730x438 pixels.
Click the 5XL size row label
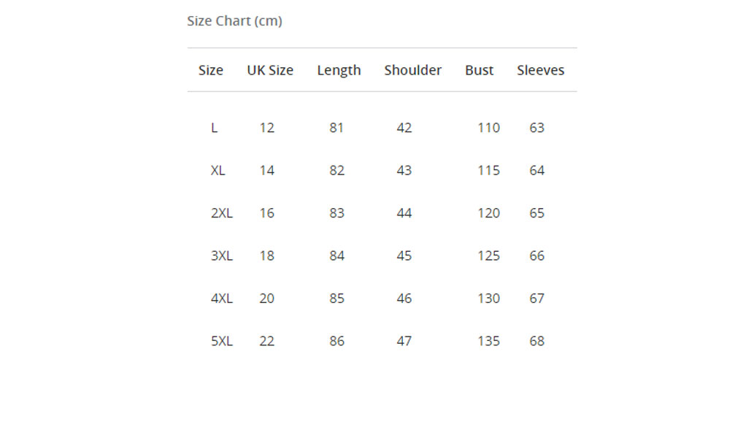click(221, 341)
